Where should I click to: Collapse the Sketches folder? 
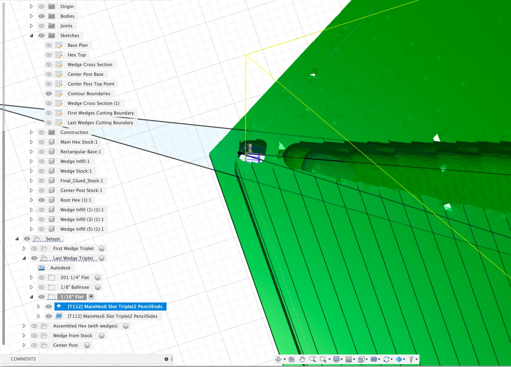(31, 35)
